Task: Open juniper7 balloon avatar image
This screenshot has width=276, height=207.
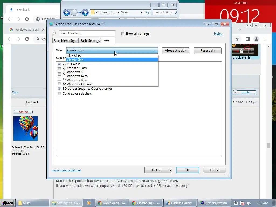Action: pos(26,129)
